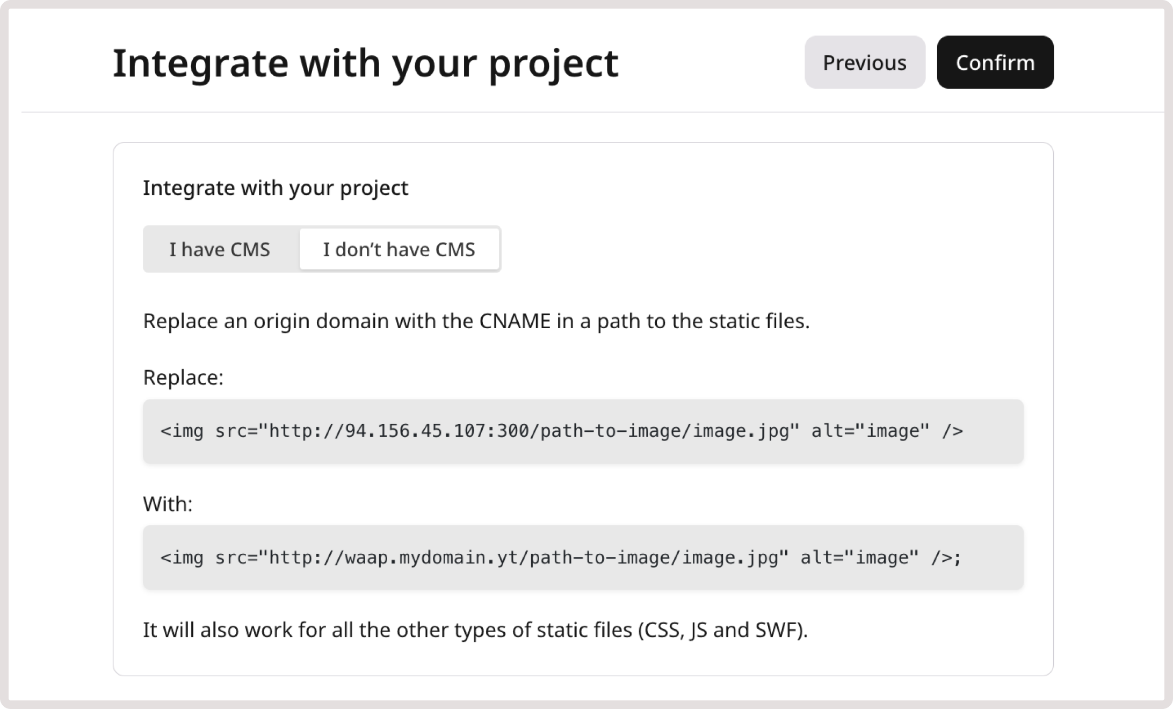Image resolution: width=1173 pixels, height=709 pixels.
Task: Click the static files note at bottom
Action: (x=475, y=630)
